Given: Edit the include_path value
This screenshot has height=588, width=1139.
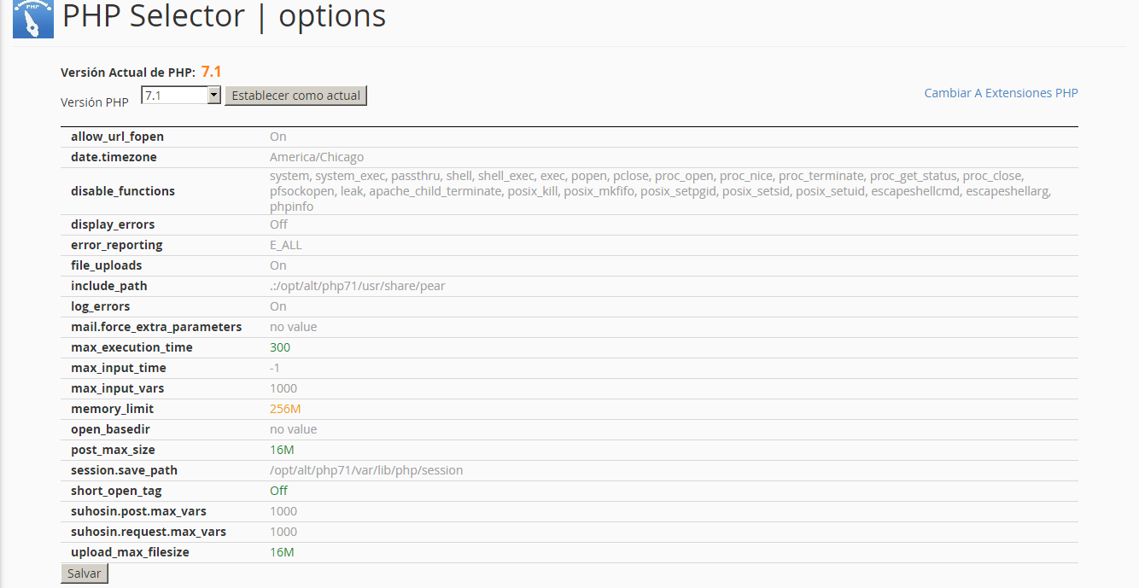Looking at the screenshot, I should 357,286.
